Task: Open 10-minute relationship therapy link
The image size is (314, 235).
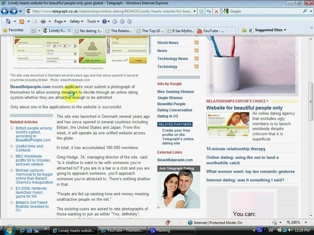Action: point(236,149)
